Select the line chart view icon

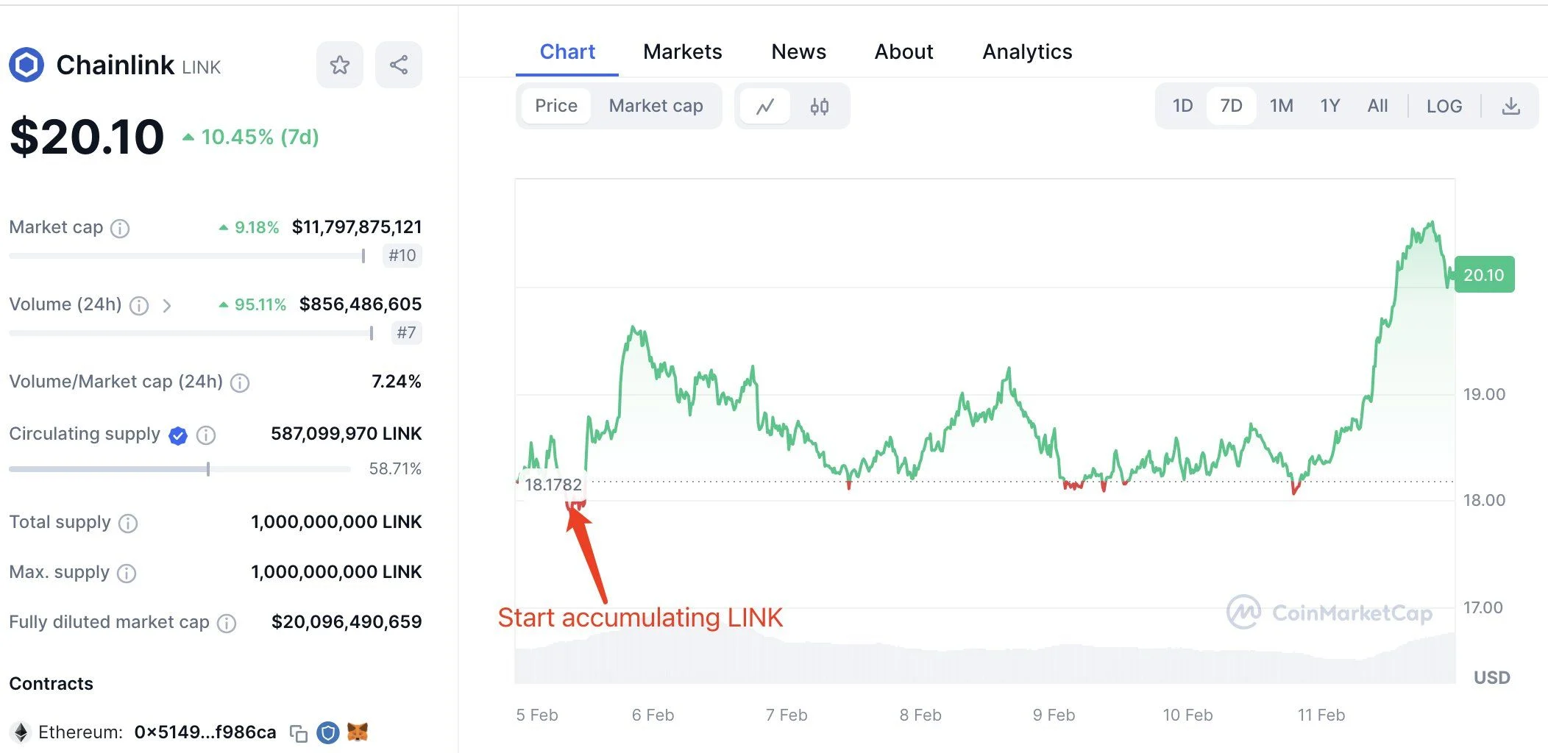pos(765,106)
